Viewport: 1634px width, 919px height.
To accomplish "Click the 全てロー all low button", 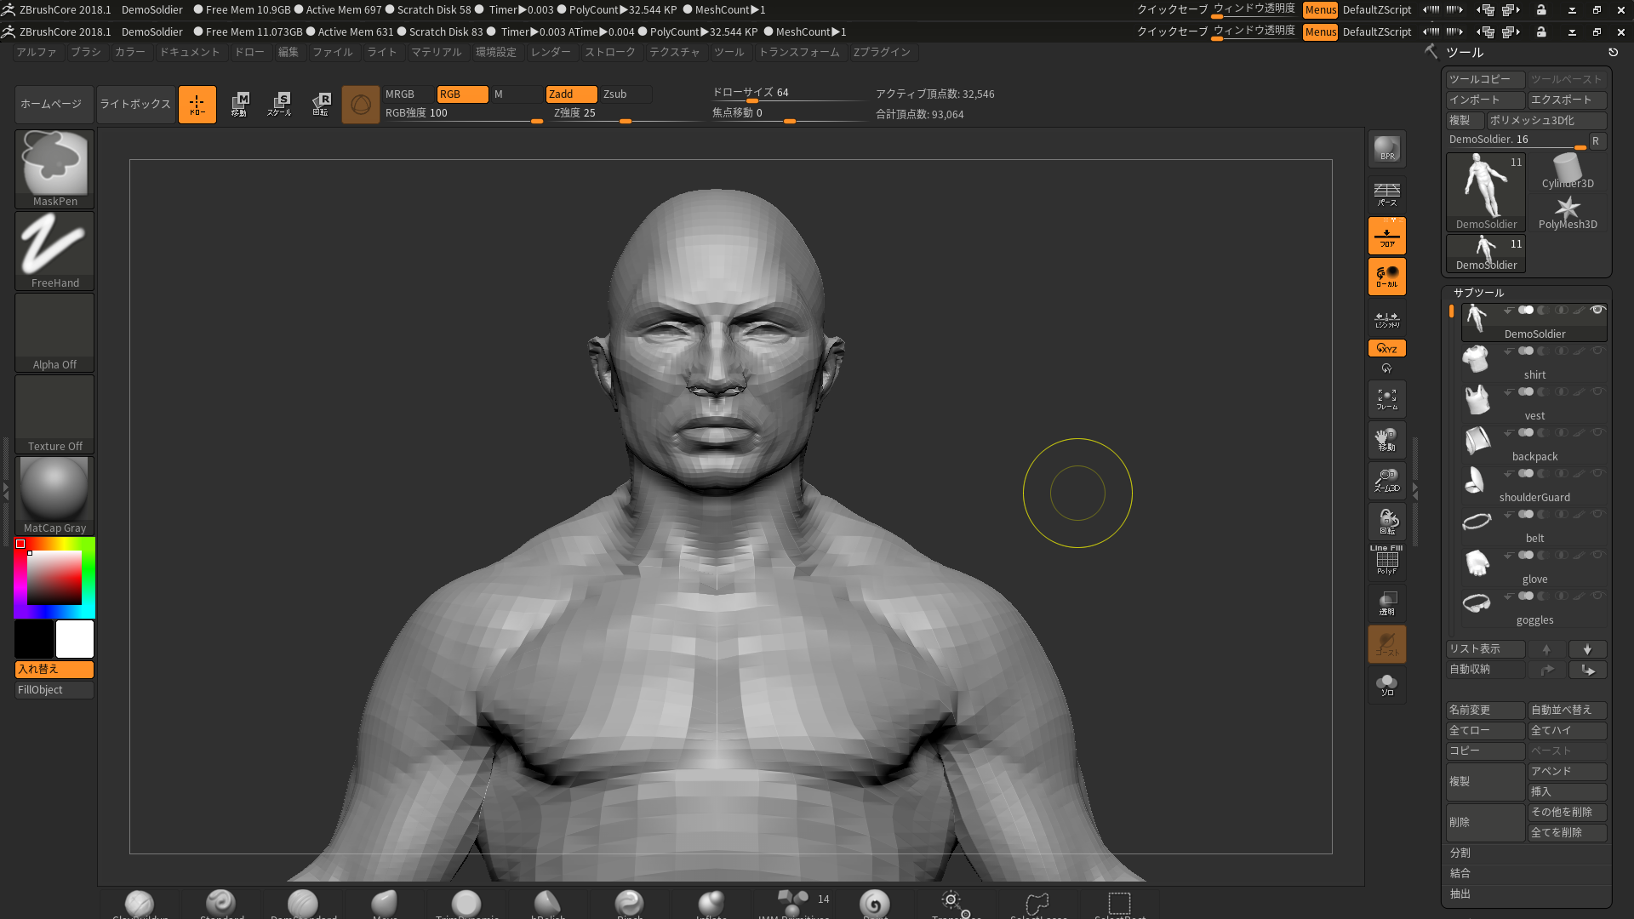I will pos(1483,729).
